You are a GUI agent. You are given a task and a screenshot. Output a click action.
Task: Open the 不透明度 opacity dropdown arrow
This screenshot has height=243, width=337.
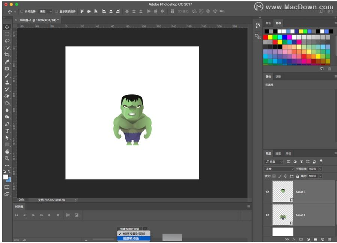pyautogui.click(x=320, y=169)
